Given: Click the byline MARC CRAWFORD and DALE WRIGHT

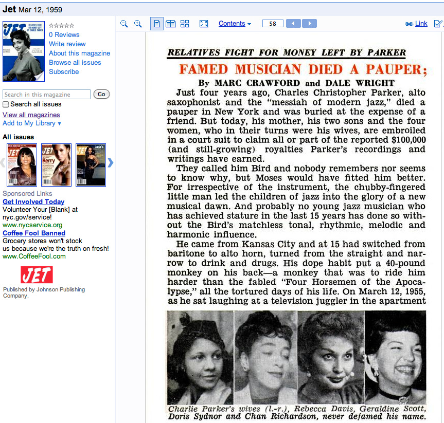Looking at the screenshot, I should click(x=296, y=83).
